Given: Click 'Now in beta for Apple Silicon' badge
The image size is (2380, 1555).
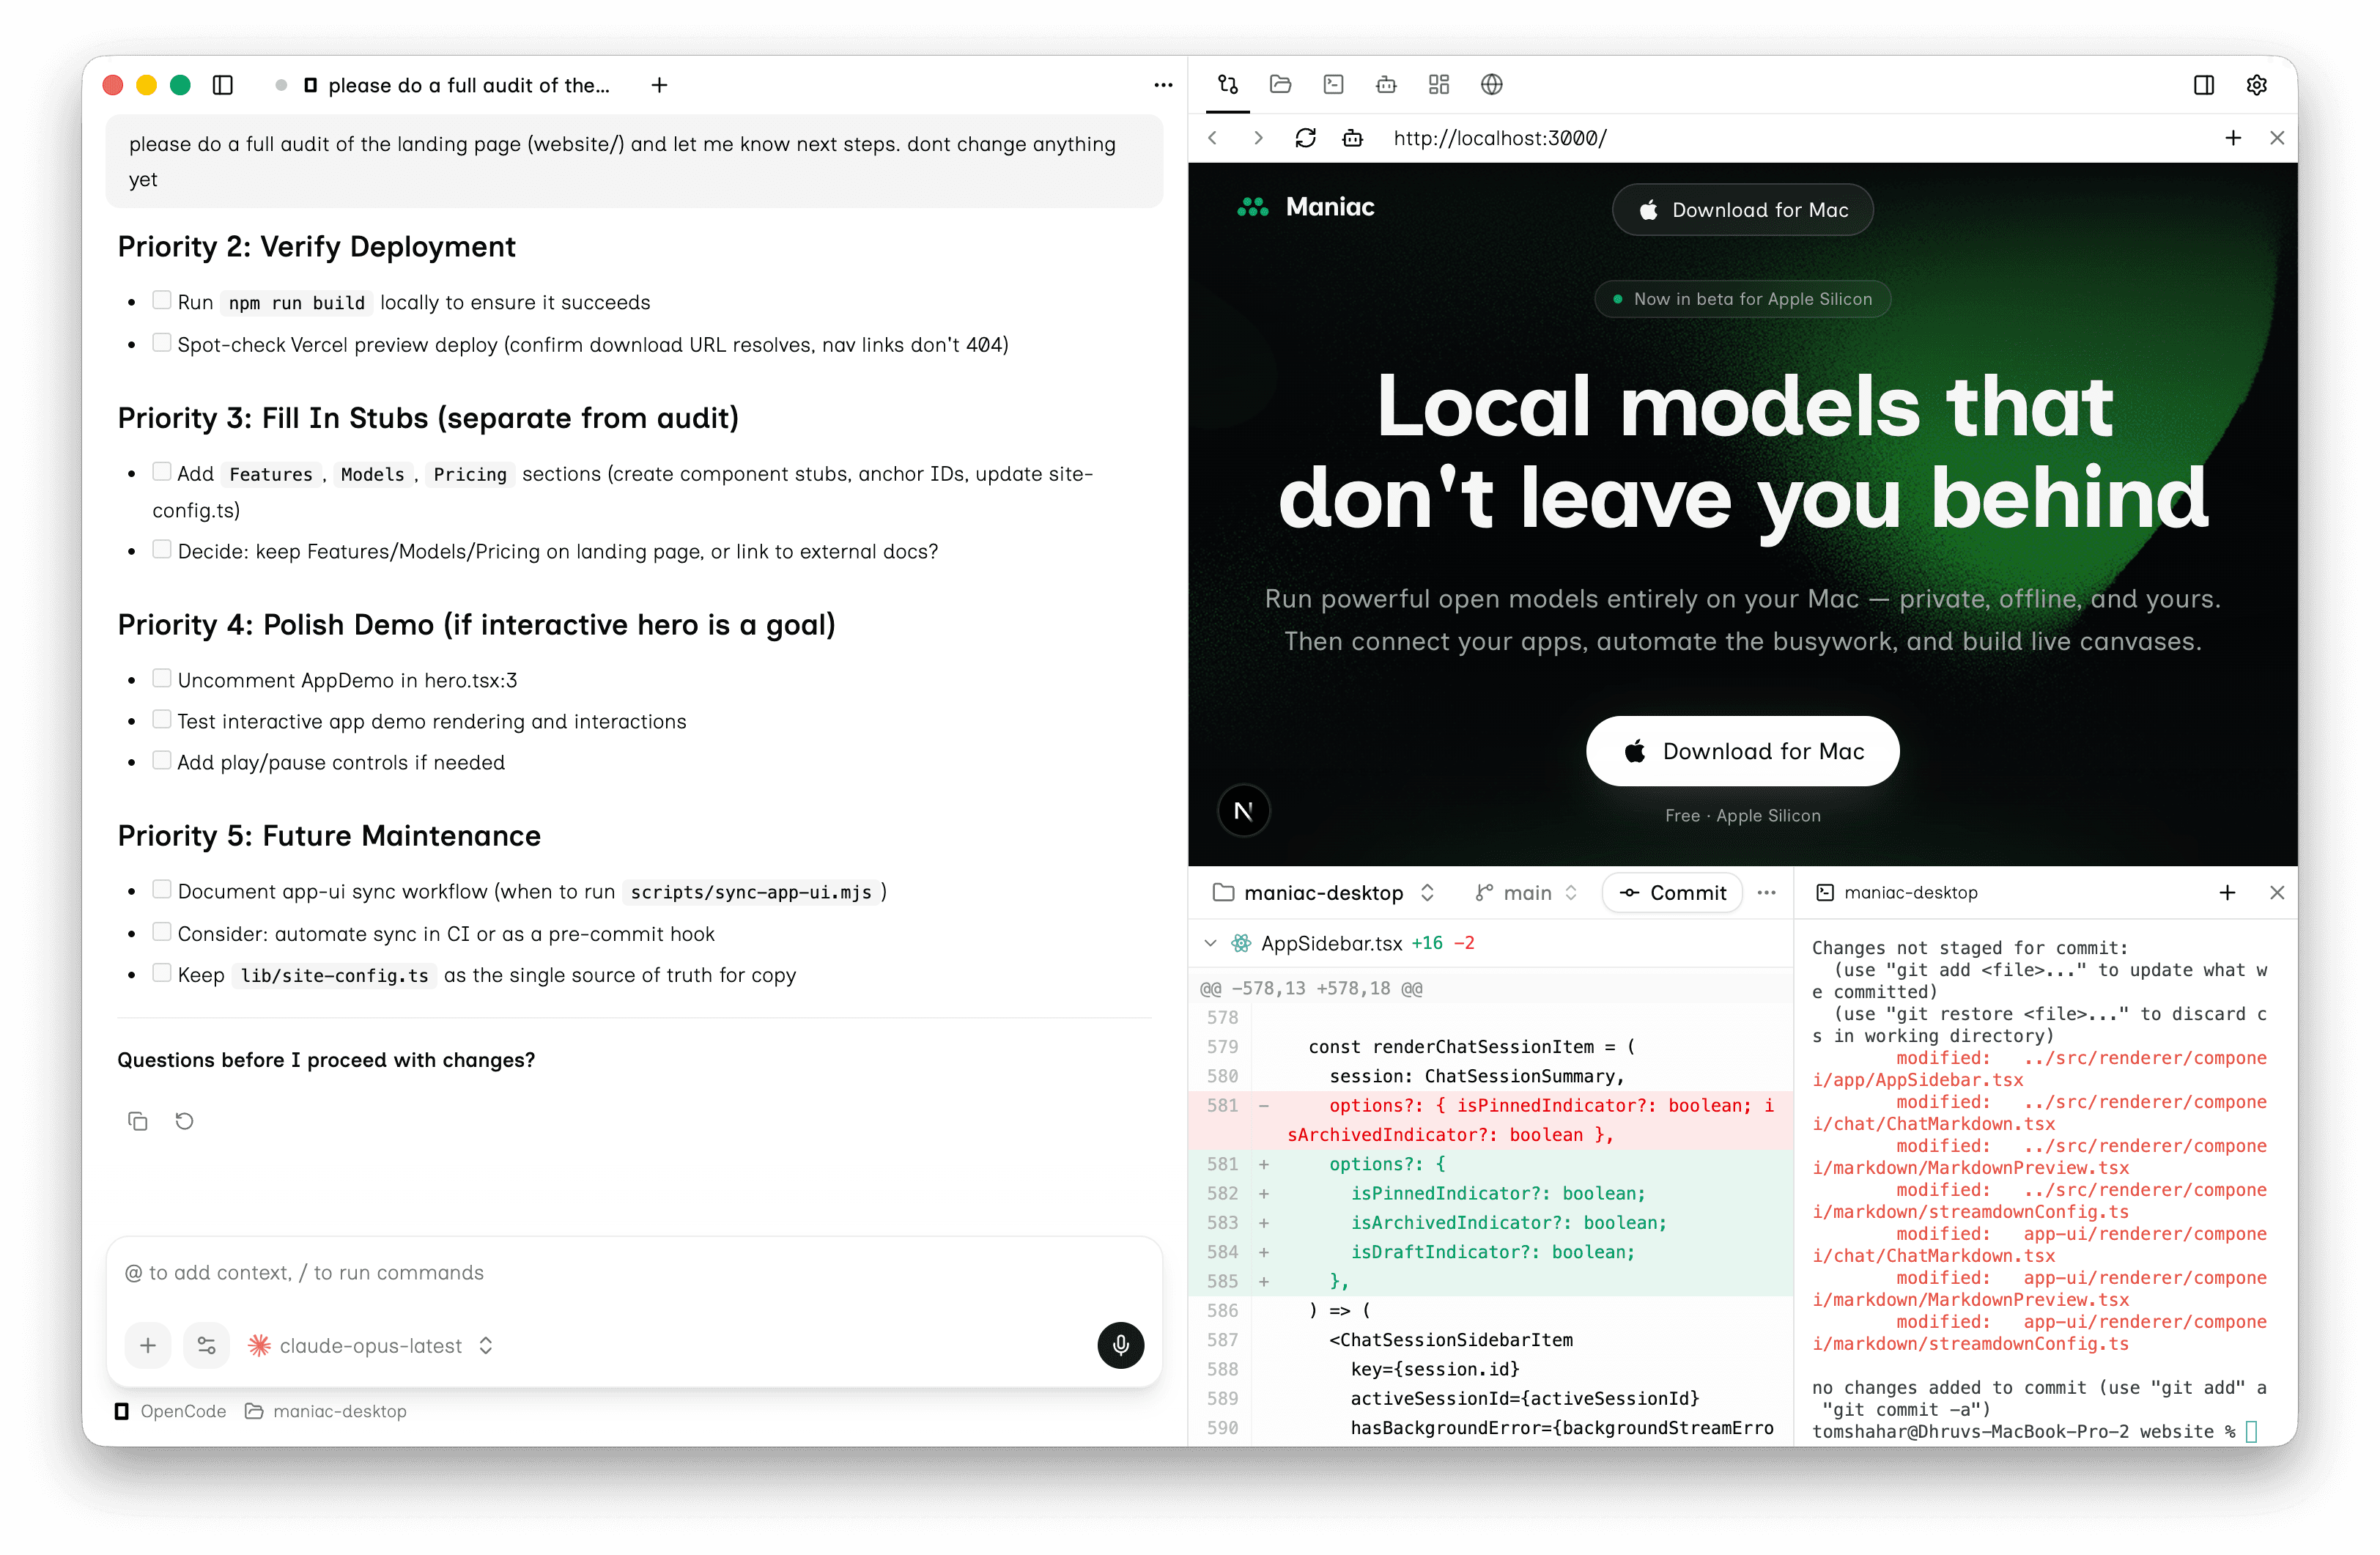Looking at the screenshot, I should tap(1742, 299).
